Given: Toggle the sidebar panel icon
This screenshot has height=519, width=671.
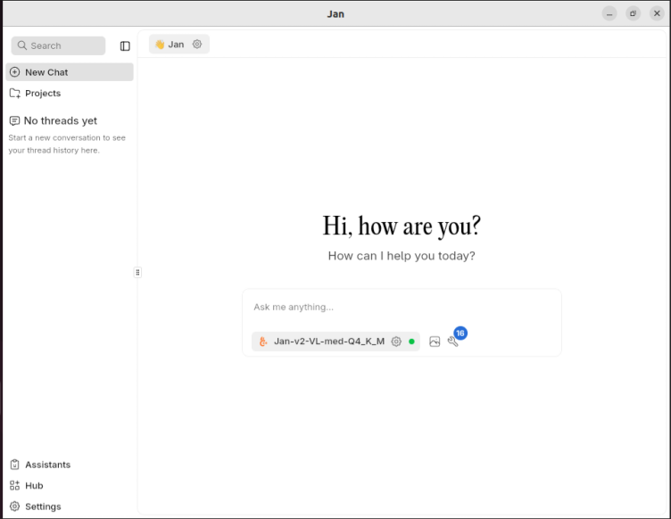Looking at the screenshot, I should click(125, 45).
